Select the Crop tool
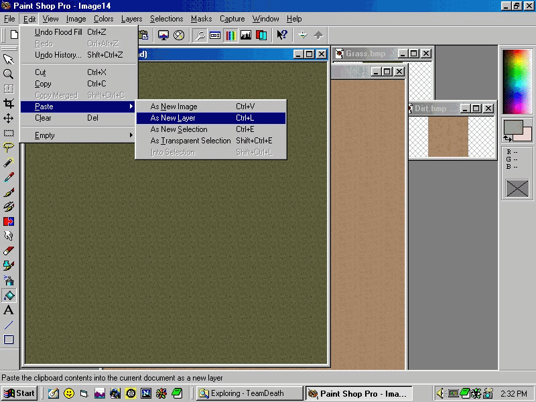The height and width of the screenshot is (402, 536). (x=9, y=103)
